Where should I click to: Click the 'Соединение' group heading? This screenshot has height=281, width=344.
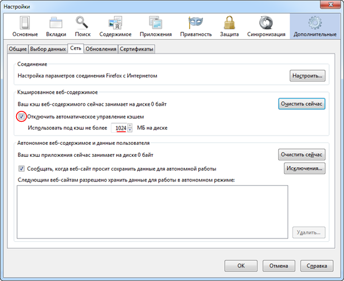point(32,64)
